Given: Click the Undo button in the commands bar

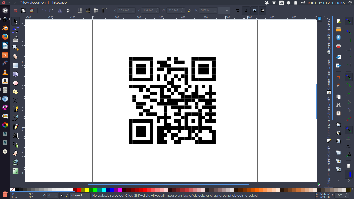Looking at the screenshot, I should click(x=43, y=10).
